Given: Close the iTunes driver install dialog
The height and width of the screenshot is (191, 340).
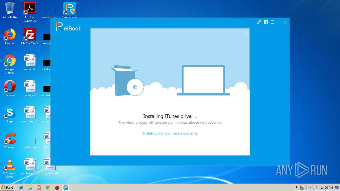Looking at the screenshot, I should click(245, 32).
